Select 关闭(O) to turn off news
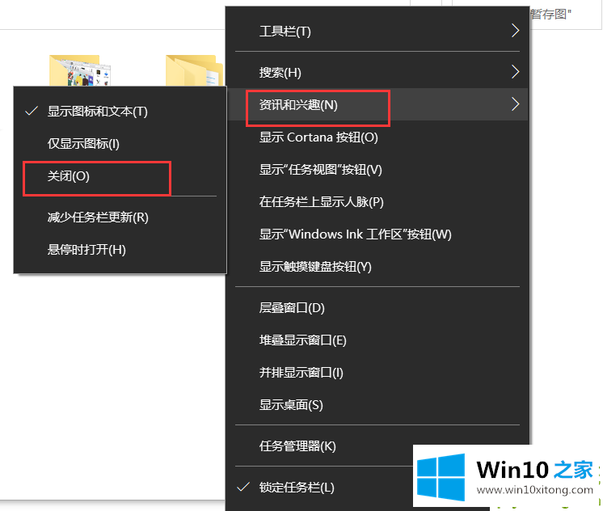Screen dimensions: 603x511 [69, 176]
